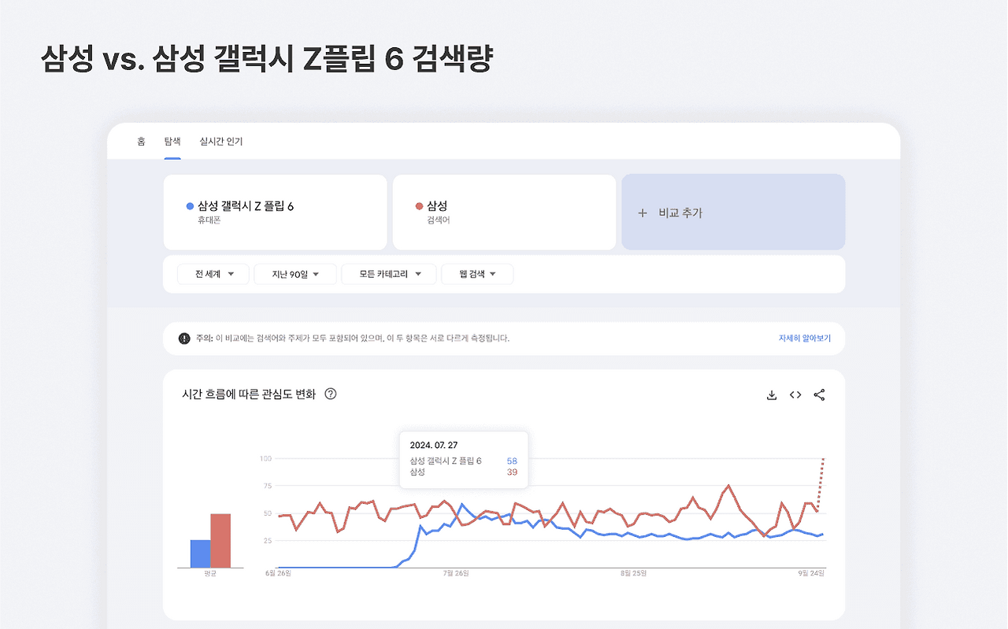1008x629 pixels.
Task: Edit the 삼성 search term card
Action: 504,213
